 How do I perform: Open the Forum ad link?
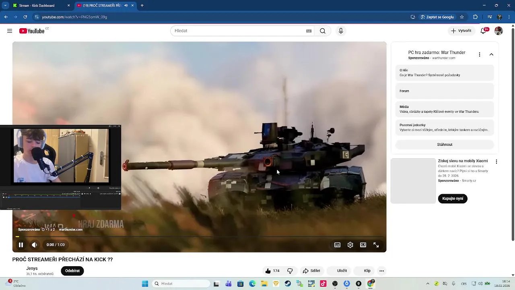point(445,91)
